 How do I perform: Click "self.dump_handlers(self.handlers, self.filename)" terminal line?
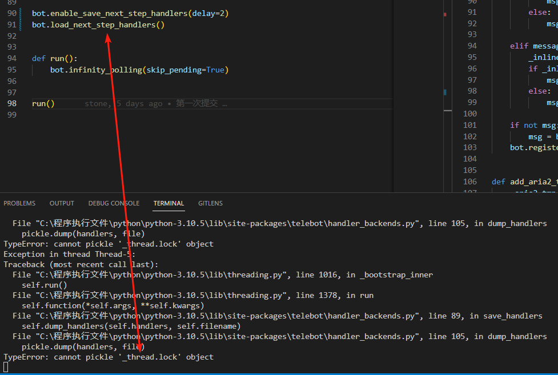tap(131, 326)
